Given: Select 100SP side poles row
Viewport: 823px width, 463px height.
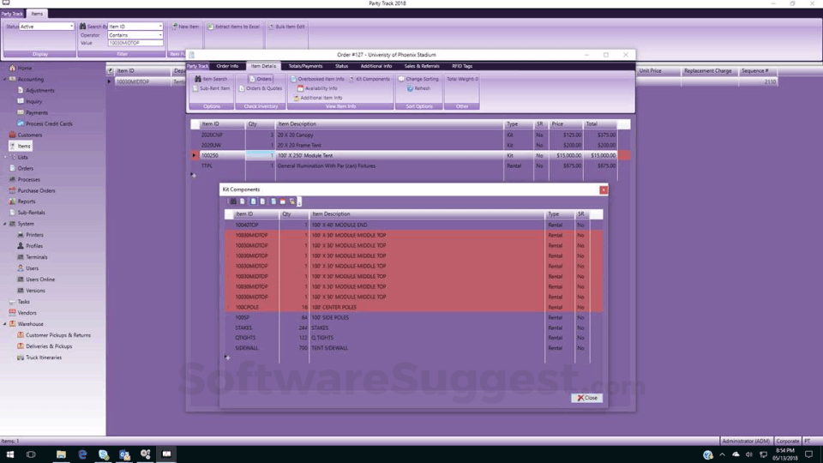Looking at the screenshot, I should coord(413,317).
